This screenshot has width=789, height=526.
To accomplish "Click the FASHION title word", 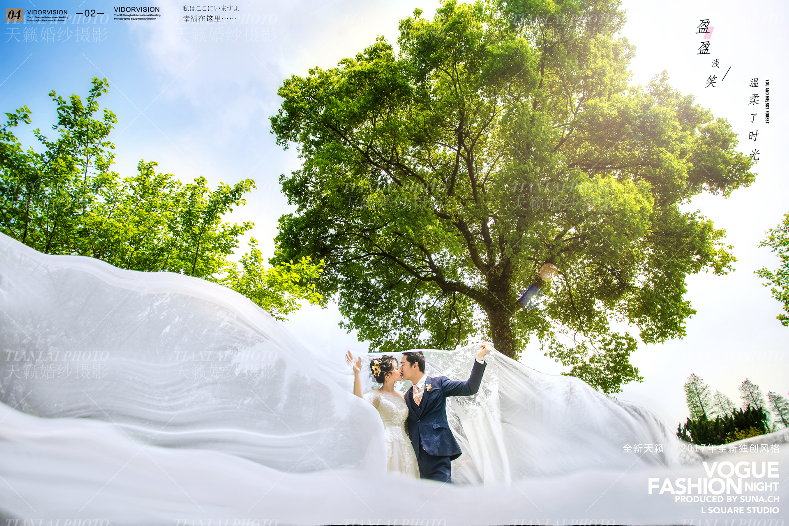I will point(694,487).
